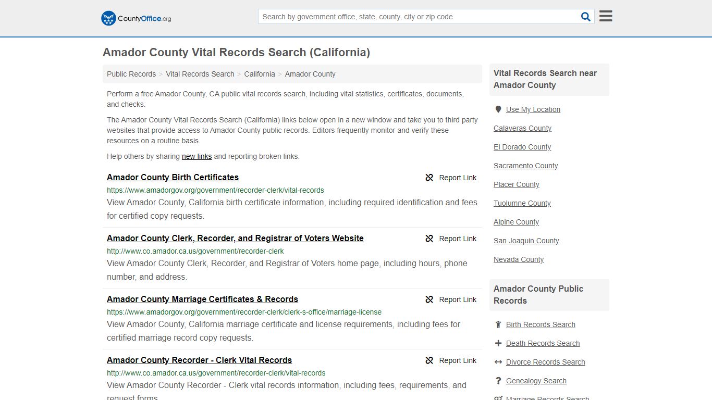Click the search magnifier icon
The width and height of the screenshot is (712, 400).
click(x=586, y=17)
